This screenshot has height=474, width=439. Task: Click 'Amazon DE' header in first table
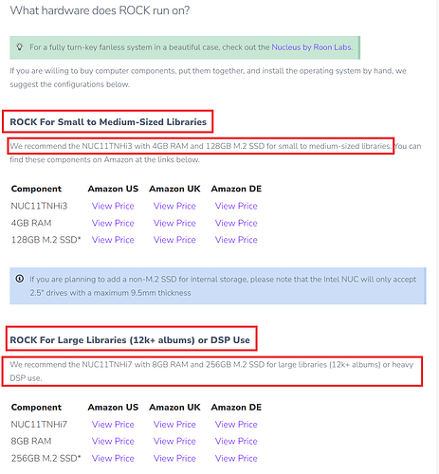[236, 189]
